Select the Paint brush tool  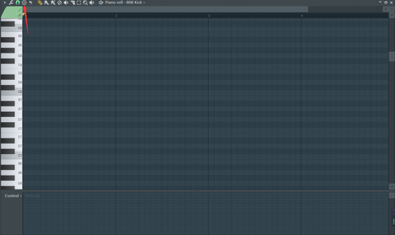point(46,2)
